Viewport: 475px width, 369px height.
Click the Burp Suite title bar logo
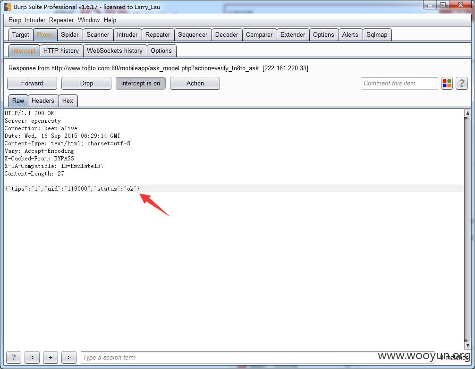pyautogui.click(x=7, y=7)
